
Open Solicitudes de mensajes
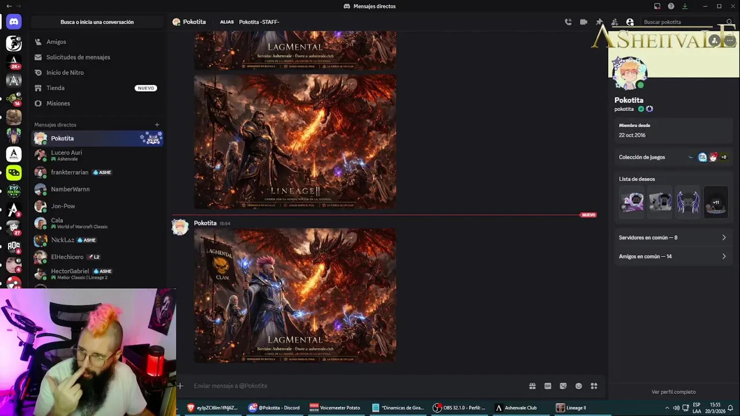coord(97,57)
